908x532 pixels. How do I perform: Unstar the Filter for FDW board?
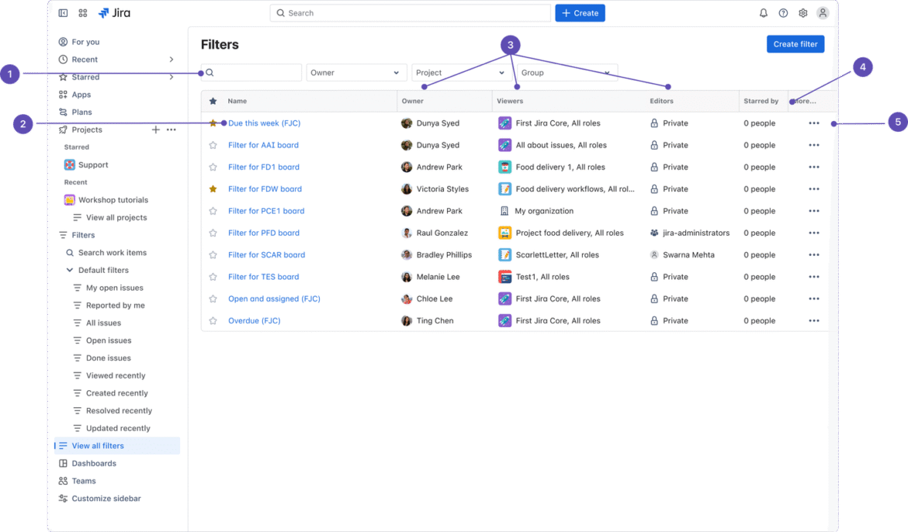pos(213,189)
